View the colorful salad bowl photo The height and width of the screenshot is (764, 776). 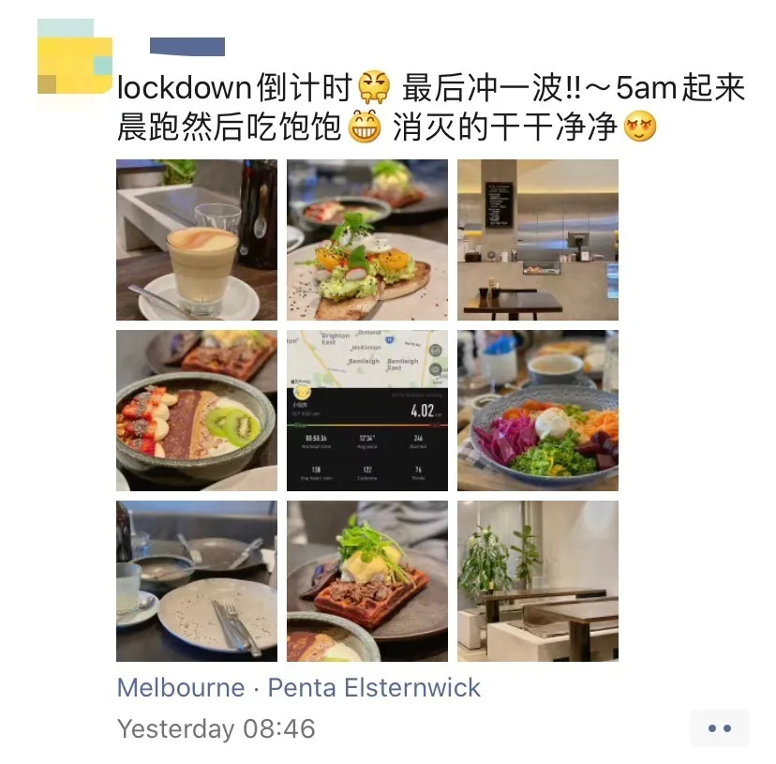click(537, 411)
